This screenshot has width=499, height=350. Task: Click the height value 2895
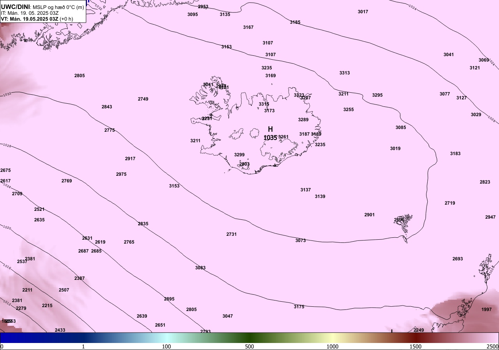coord(169,299)
